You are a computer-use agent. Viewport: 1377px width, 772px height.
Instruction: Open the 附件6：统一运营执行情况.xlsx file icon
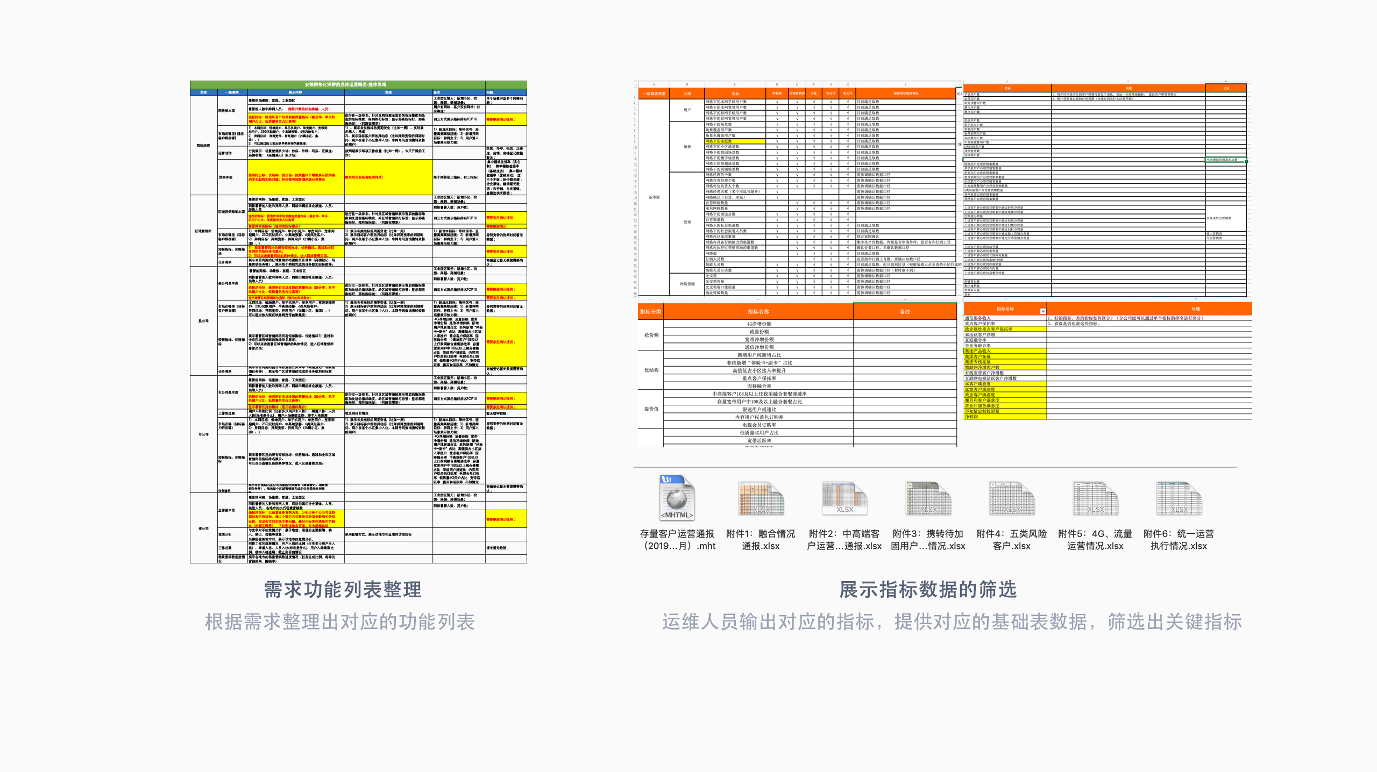1179,498
